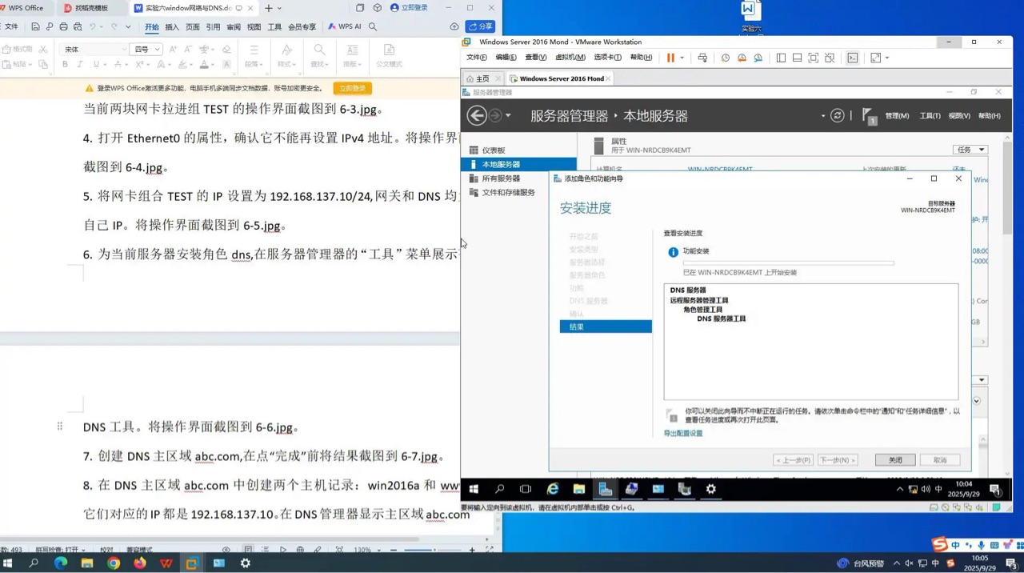Send Ctrl+Alt+Del via VMware toolbar icon

pyautogui.click(x=702, y=58)
